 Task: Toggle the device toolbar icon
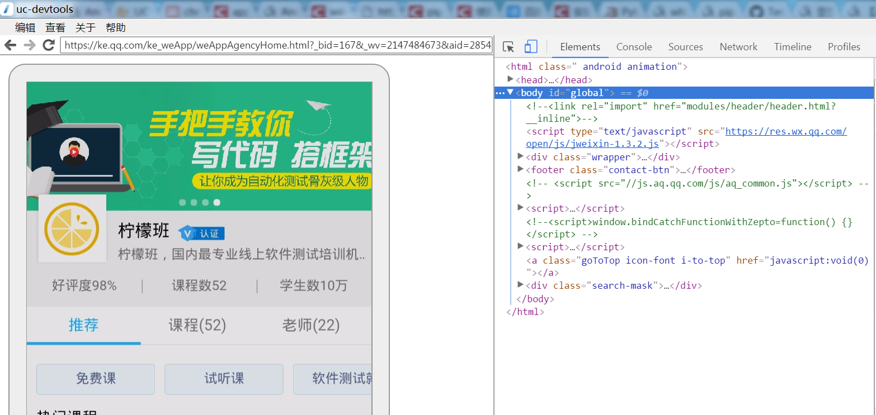coord(531,47)
